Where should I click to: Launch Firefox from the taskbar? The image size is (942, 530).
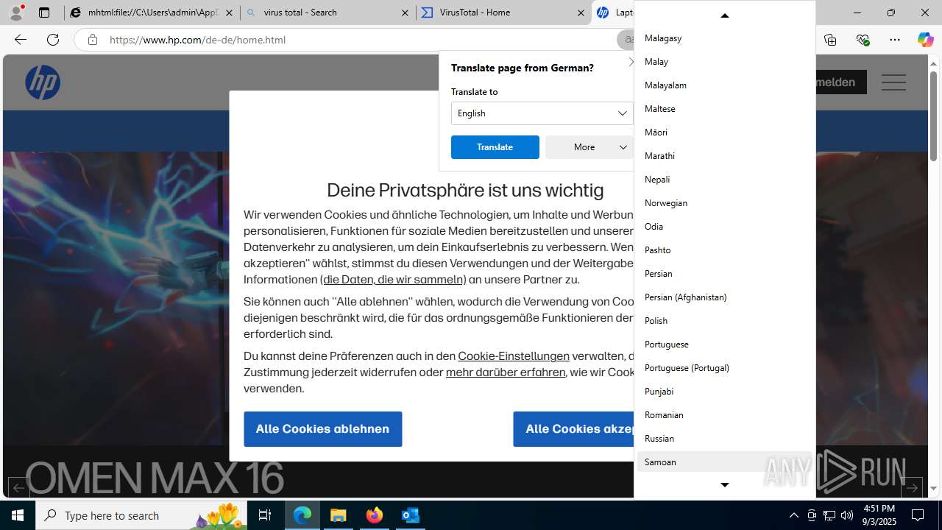(x=375, y=515)
